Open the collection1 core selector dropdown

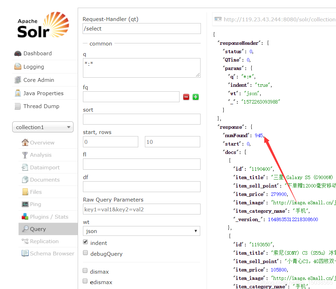point(43,127)
